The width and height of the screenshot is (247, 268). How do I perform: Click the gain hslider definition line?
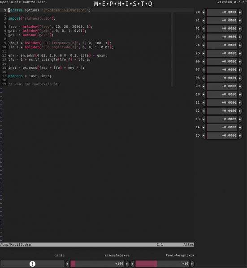(48, 31)
